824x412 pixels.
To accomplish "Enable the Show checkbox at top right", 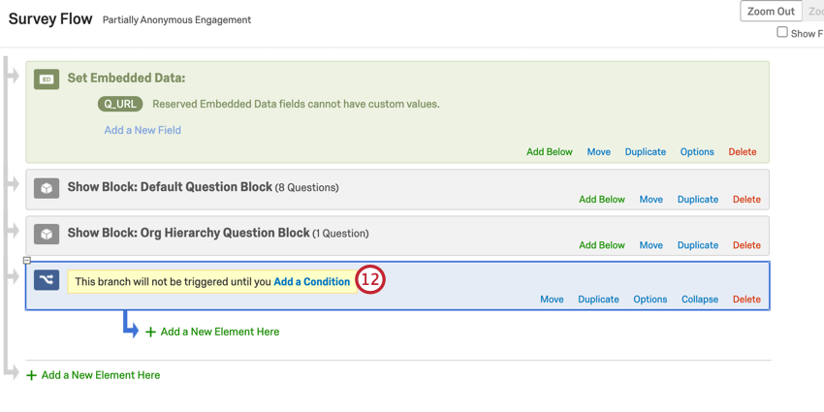I will point(782,32).
